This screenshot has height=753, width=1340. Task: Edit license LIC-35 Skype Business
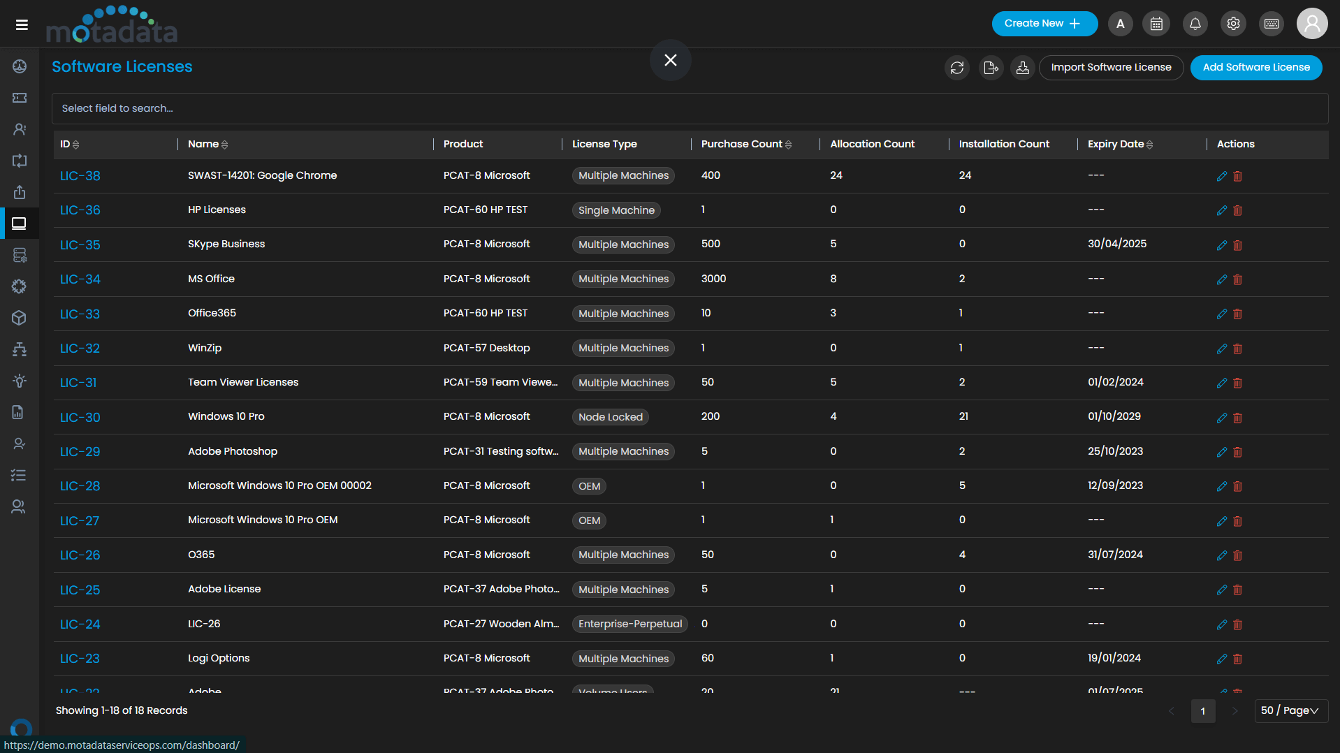point(1222,245)
